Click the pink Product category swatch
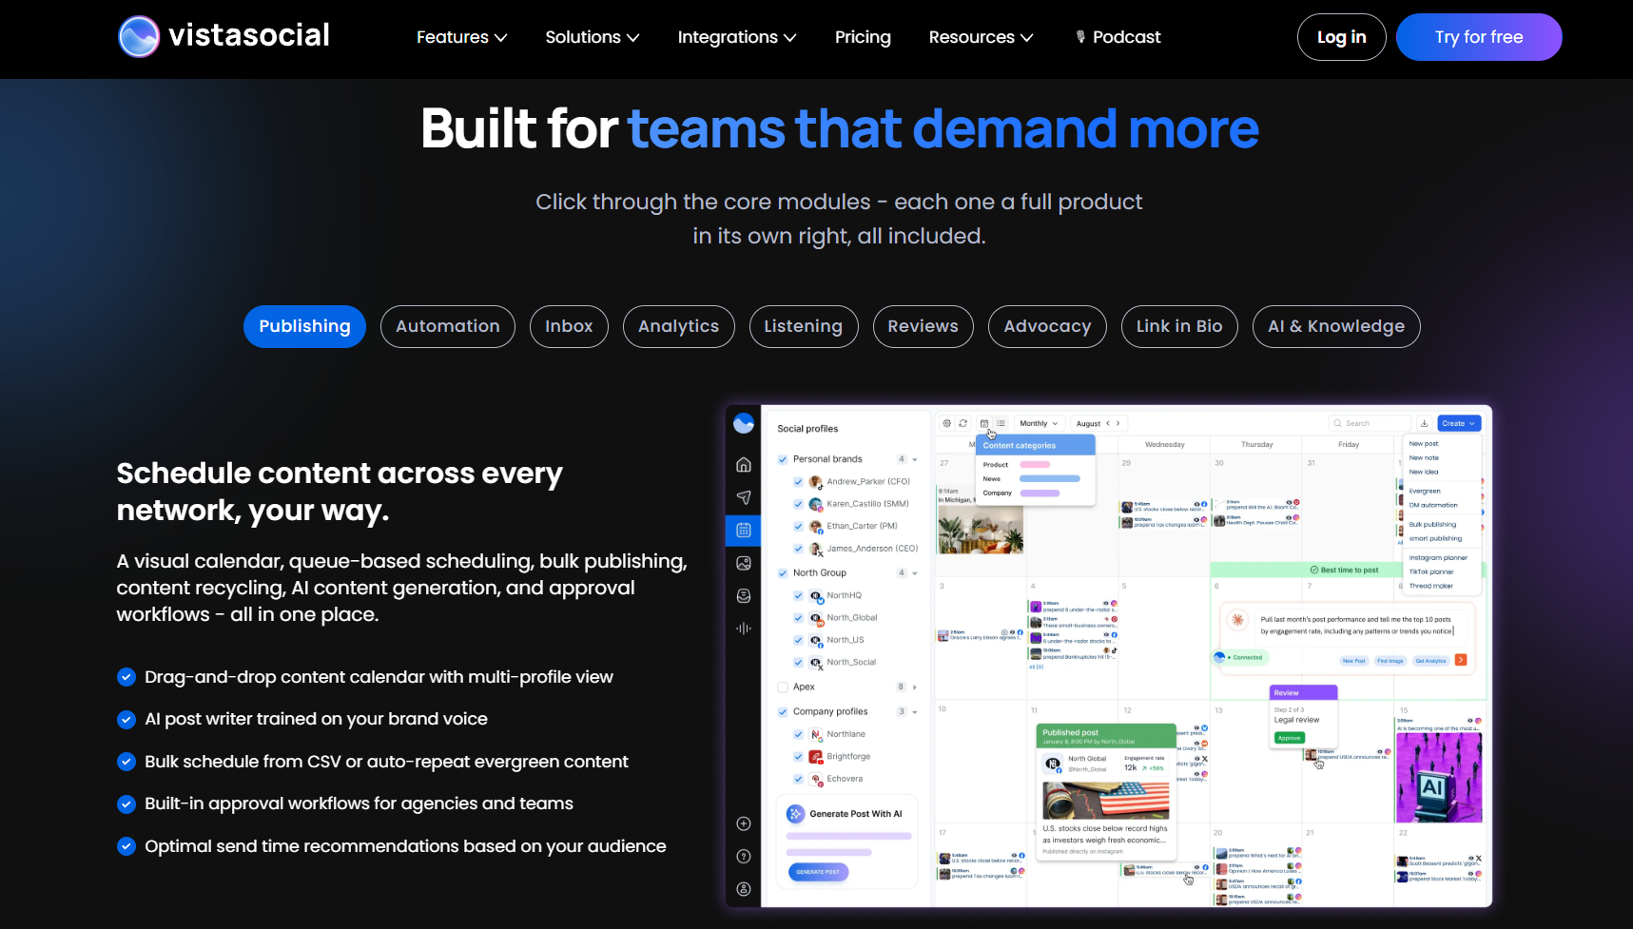Screen dimensions: 1633x929 pyautogui.click(x=1035, y=465)
